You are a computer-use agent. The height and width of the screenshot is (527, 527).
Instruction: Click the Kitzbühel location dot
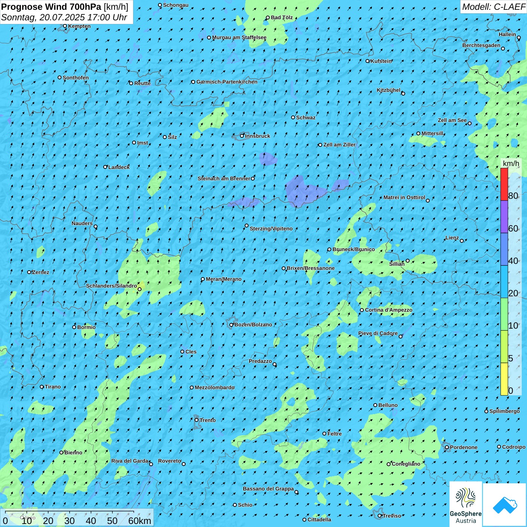point(403,93)
